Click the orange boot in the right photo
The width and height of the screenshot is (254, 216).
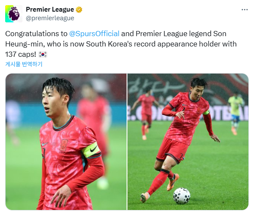pos(173,182)
